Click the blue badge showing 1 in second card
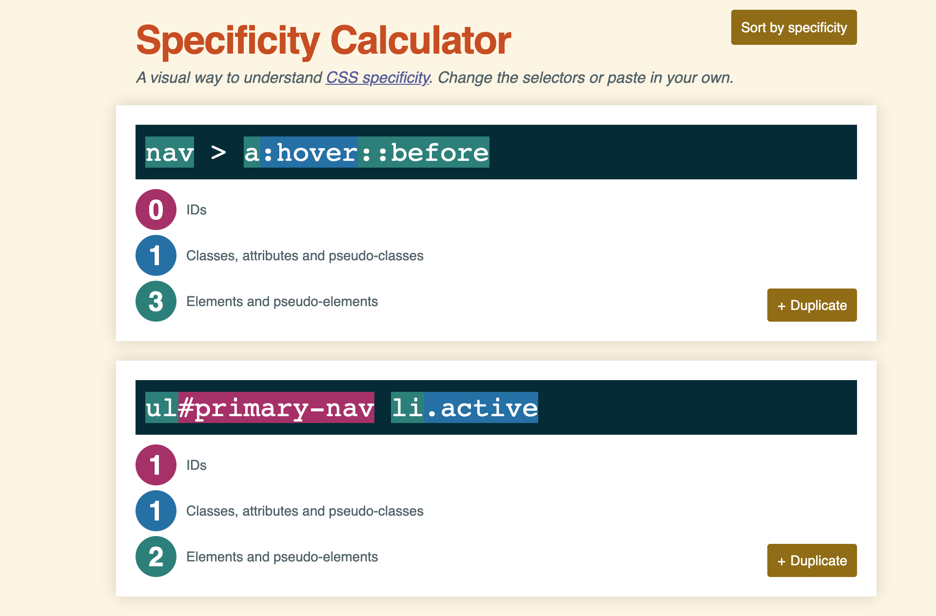The image size is (936, 616). (x=156, y=511)
